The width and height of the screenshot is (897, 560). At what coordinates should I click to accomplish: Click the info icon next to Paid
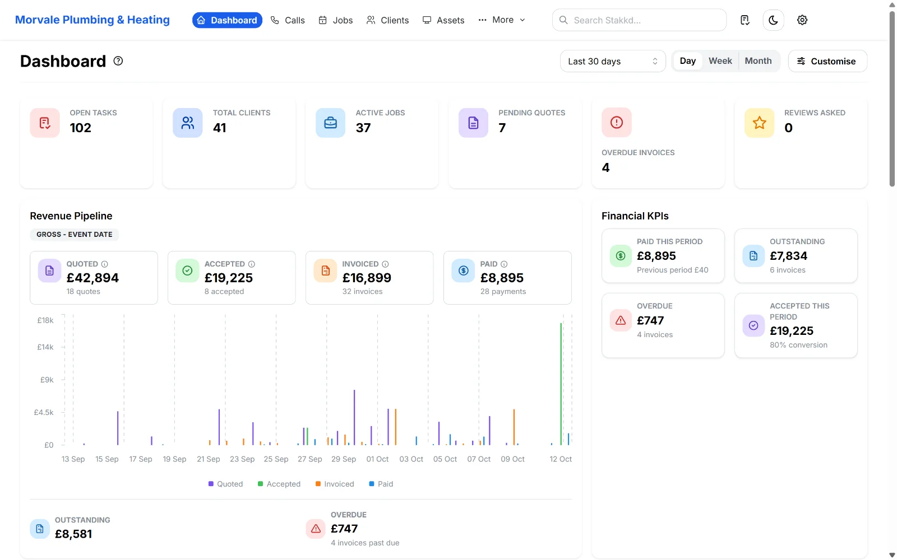click(x=504, y=264)
